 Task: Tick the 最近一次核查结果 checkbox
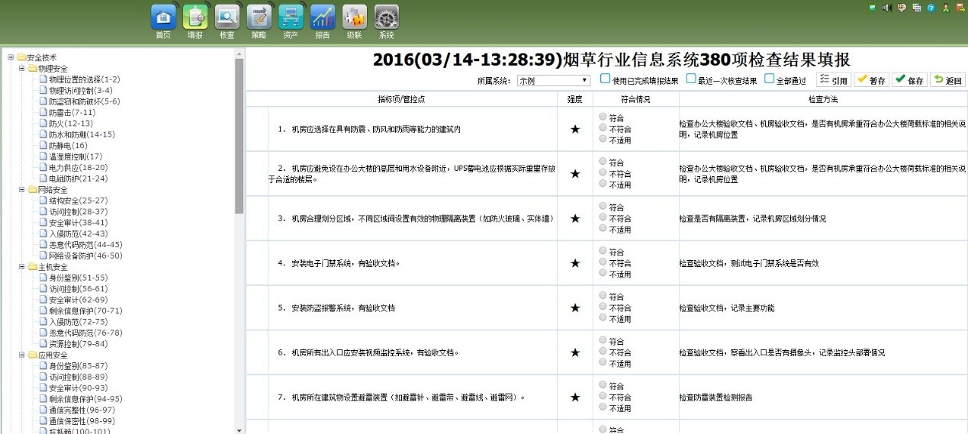coord(691,79)
